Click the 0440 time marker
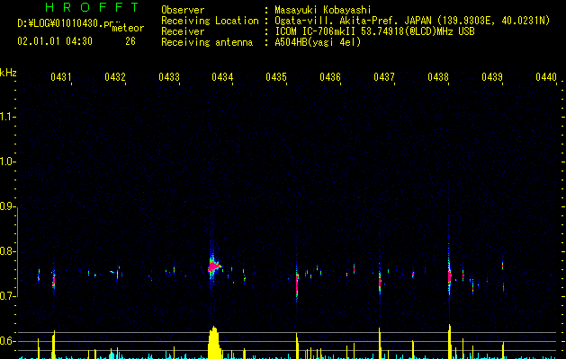 (546, 77)
